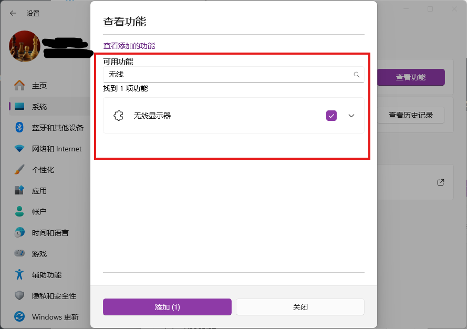Click the 查看历史记录 button
This screenshot has height=329, width=467.
(410, 115)
